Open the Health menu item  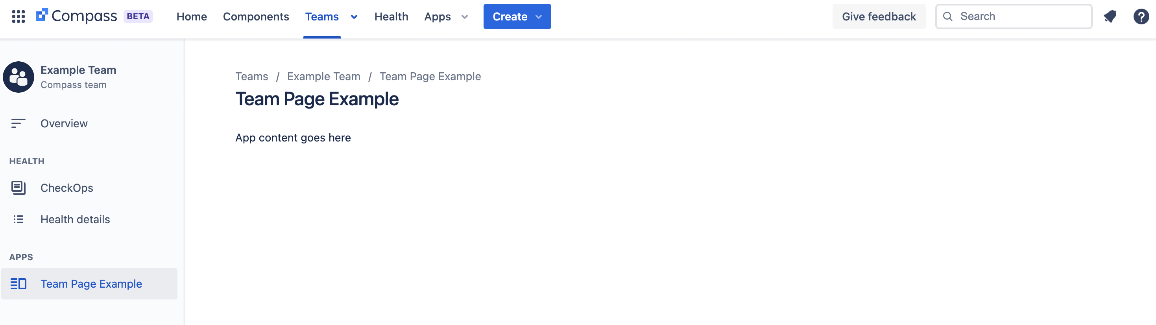(x=391, y=17)
